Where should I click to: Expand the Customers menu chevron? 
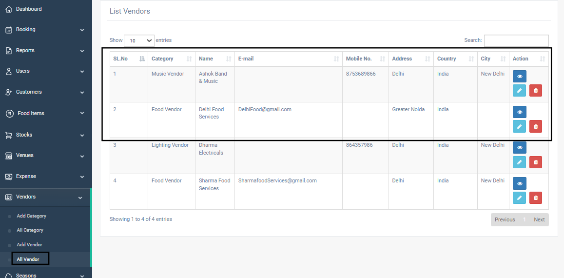[x=82, y=92]
